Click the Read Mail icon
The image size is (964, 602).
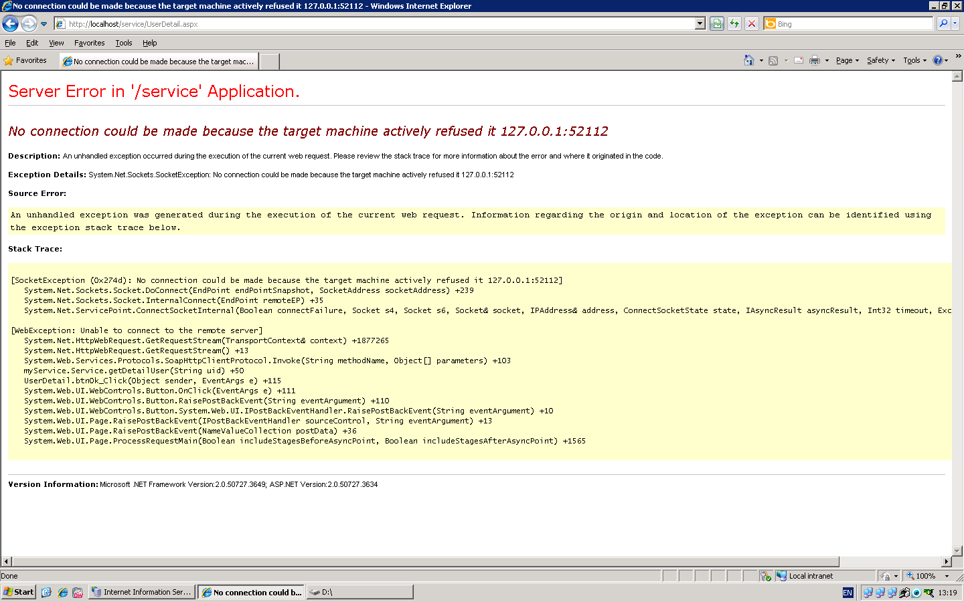(799, 61)
